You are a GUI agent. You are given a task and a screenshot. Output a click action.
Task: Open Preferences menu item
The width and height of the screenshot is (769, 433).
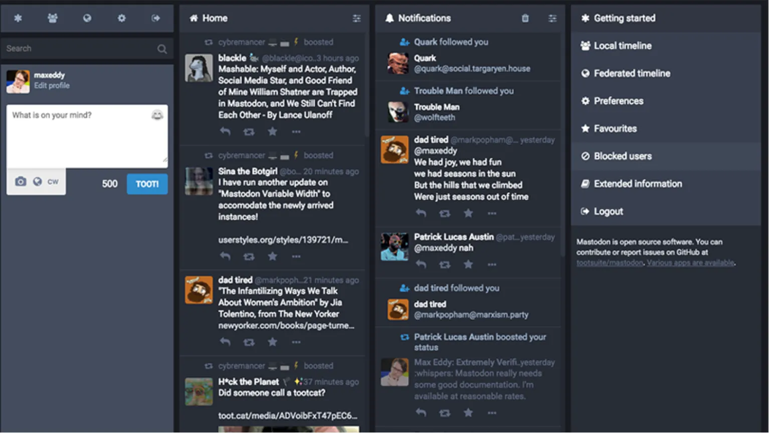pos(666,101)
